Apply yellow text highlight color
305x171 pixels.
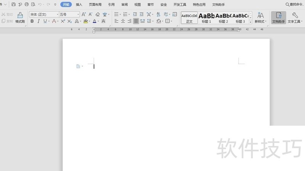[85, 21]
